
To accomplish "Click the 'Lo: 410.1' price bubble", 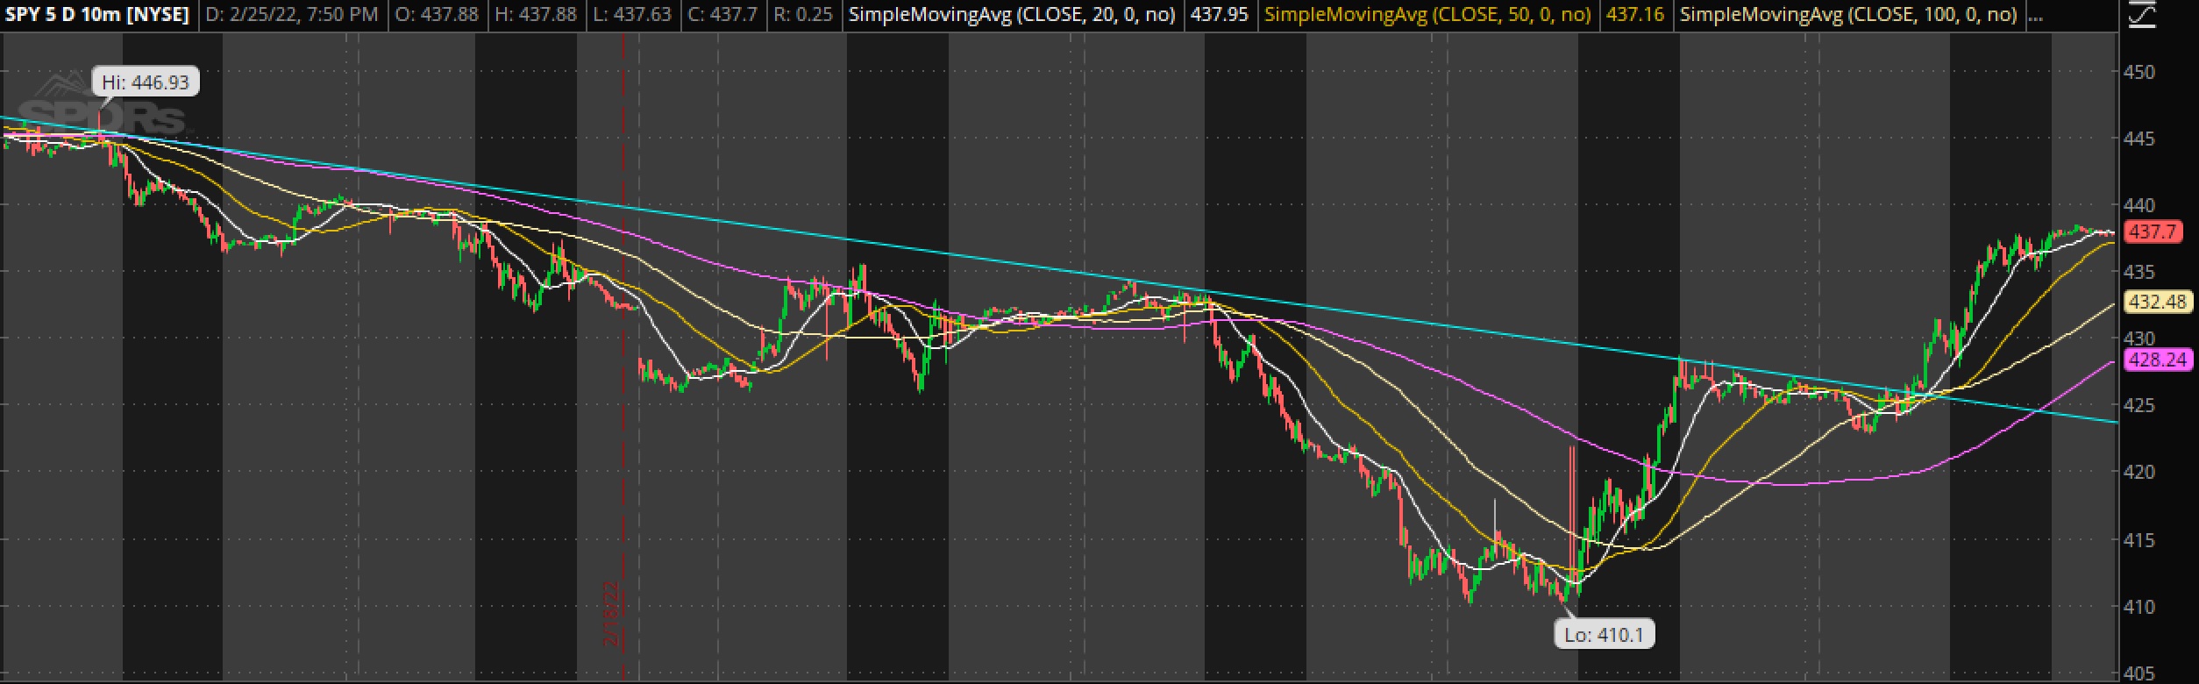I will (x=1604, y=634).
